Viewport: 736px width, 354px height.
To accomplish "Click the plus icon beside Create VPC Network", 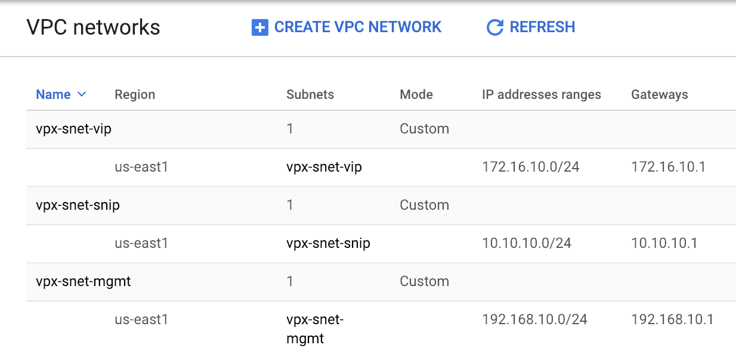I will coord(260,27).
